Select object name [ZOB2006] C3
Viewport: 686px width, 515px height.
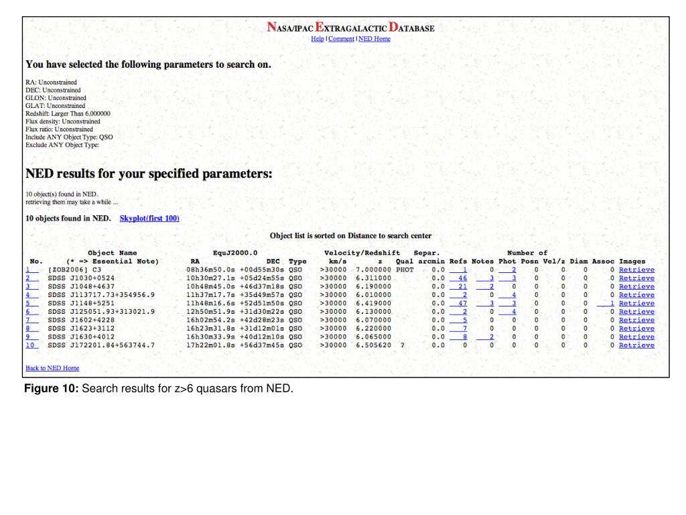pyautogui.click(x=74, y=270)
